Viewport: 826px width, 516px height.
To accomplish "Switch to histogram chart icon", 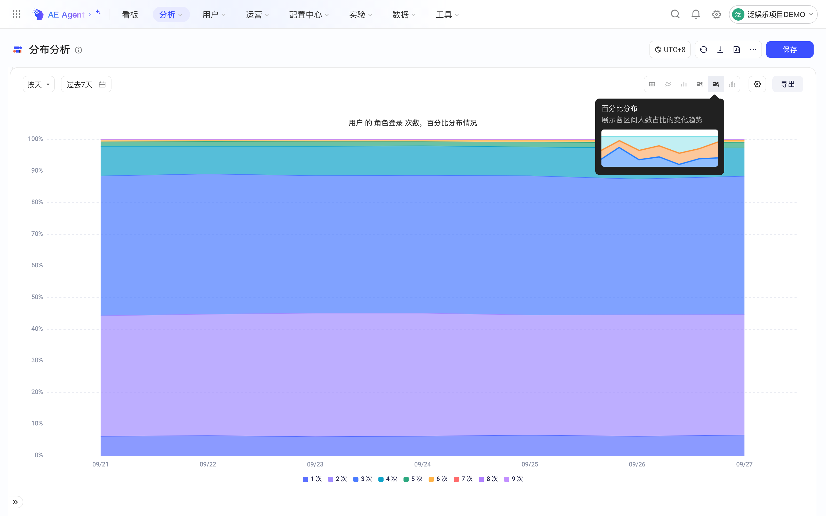I will 732,84.
